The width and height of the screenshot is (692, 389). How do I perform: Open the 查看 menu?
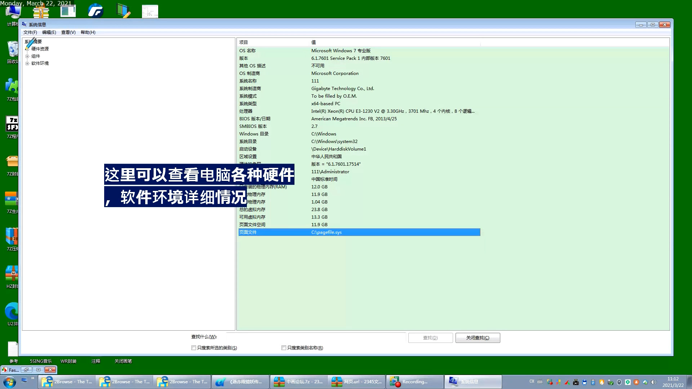pyautogui.click(x=68, y=32)
